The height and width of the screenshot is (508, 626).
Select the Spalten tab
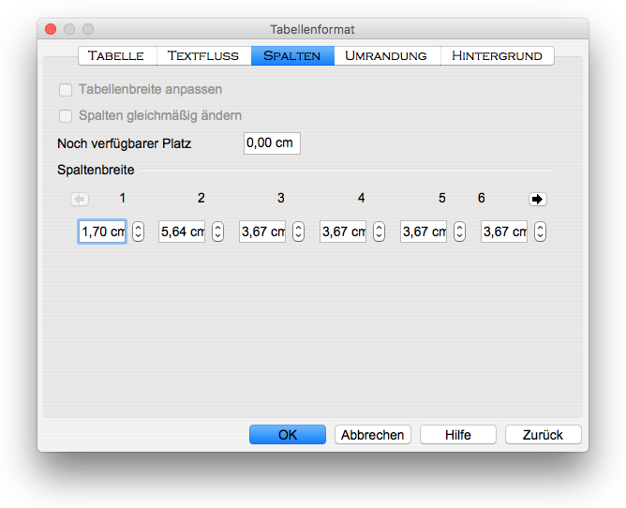pos(292,55)
